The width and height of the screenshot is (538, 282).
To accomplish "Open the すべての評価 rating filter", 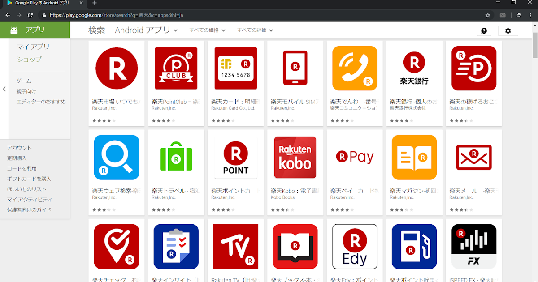I will pos(255,30).
